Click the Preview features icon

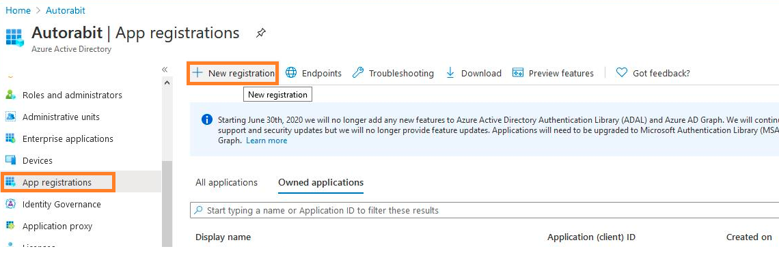[x=518, y=73]
